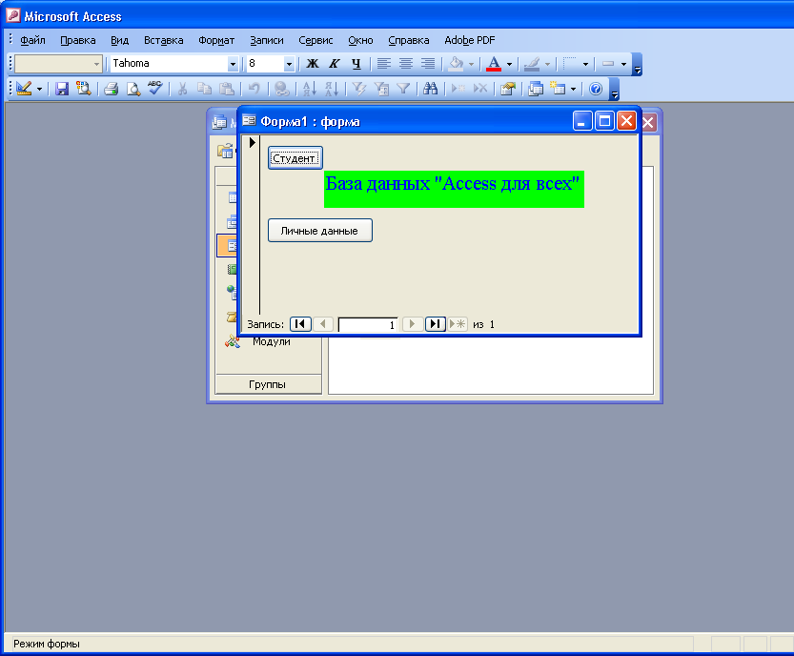
Task: Click New Object icon
Action: click(558, 89)
